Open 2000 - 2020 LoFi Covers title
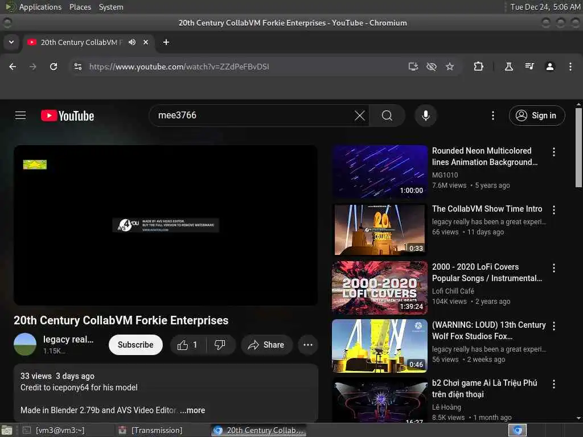Viewport: 583px width, 437px height. tap(487, 273)
